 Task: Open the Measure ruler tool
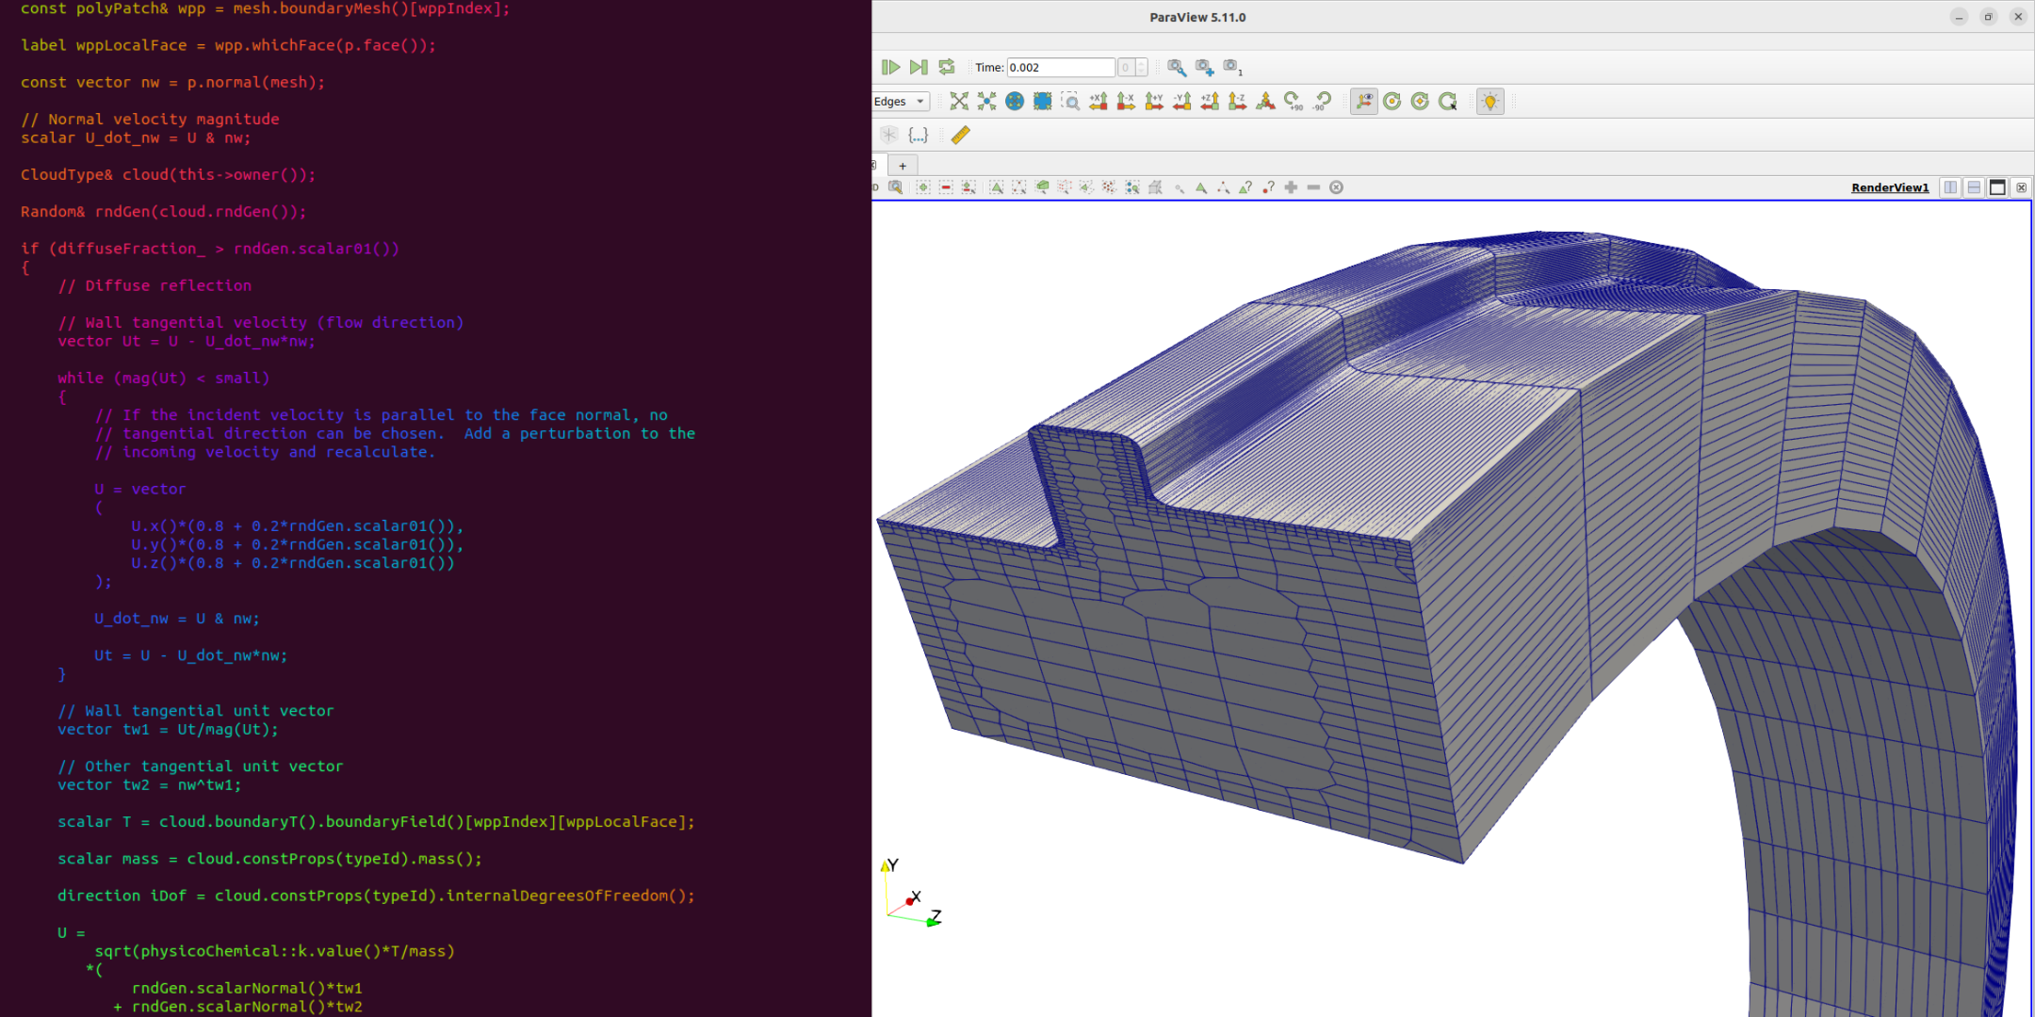(960, 136)
